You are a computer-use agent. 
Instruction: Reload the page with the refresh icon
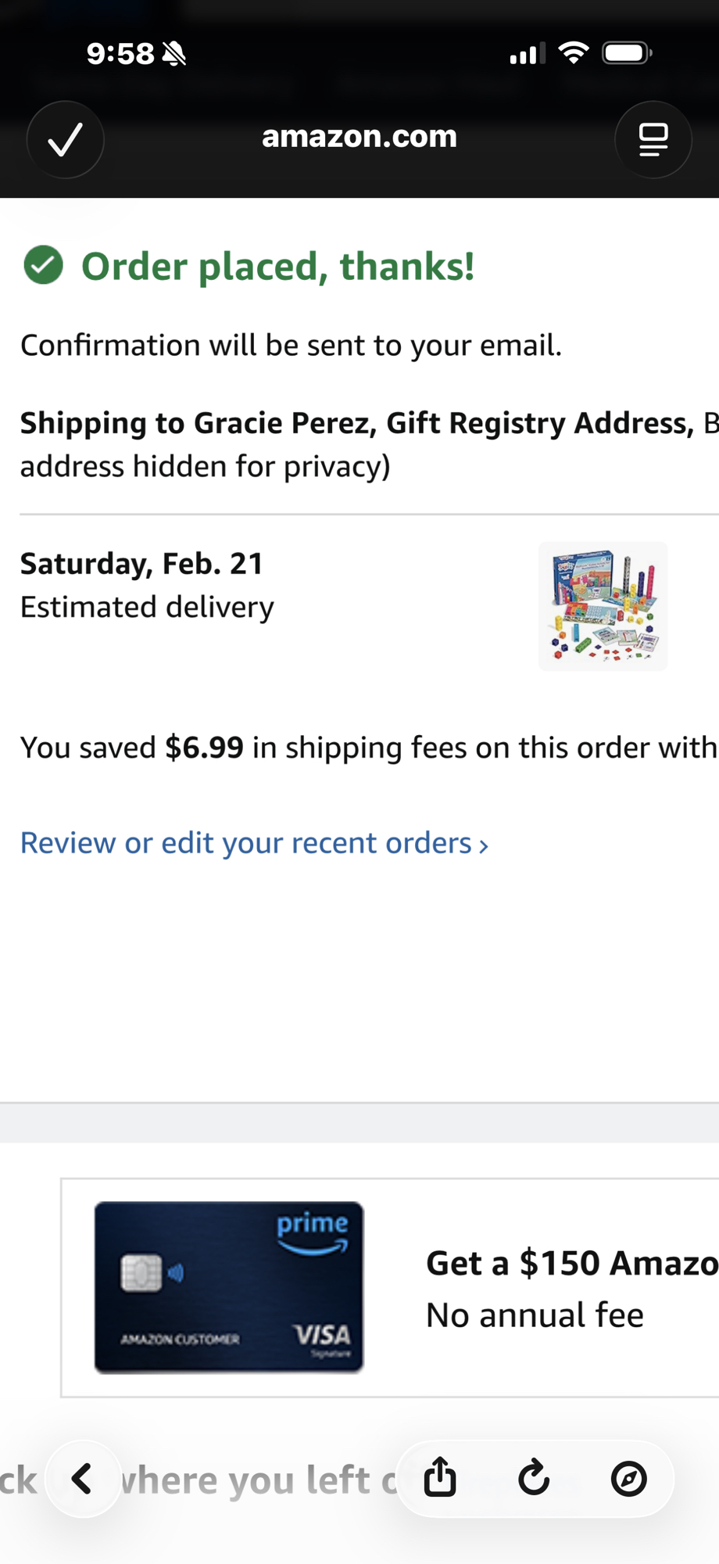[534, 1478]
